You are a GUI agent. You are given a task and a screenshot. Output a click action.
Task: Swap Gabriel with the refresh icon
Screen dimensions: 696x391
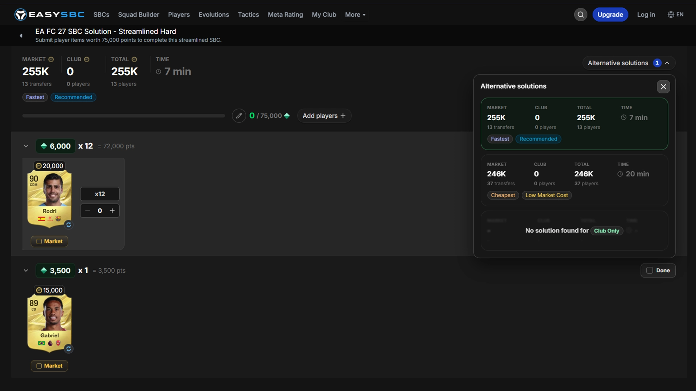tap(69, 349)
